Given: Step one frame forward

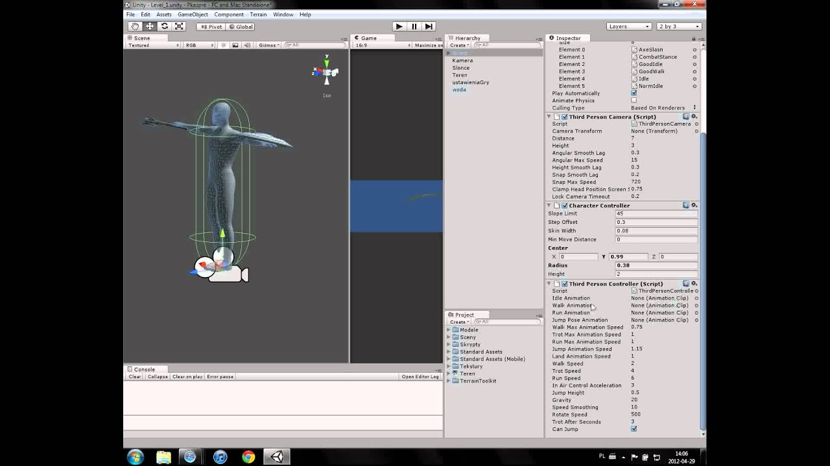Looking at the screenshot, I should pyautogui.click(x=429, y=27).
